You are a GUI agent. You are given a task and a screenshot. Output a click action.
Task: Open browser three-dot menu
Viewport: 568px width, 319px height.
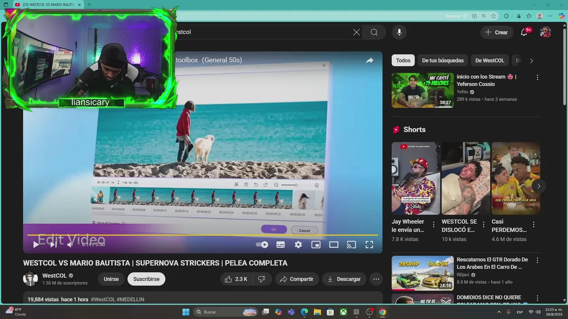coord(550,16)
